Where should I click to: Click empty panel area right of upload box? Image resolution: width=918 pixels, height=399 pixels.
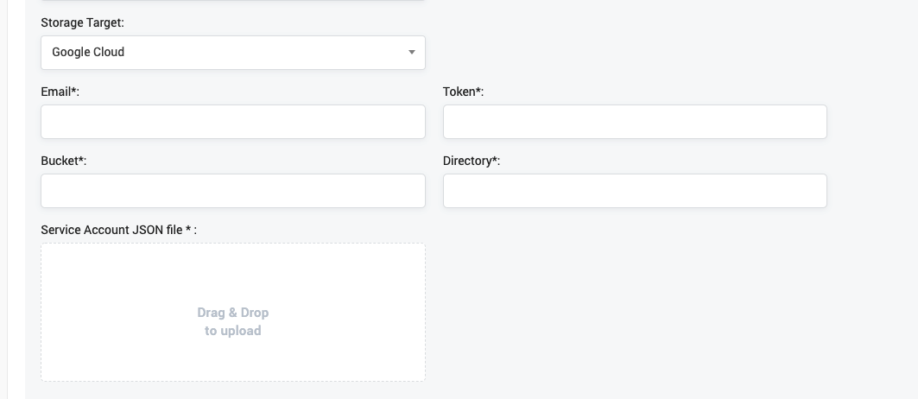click(668, 311)
